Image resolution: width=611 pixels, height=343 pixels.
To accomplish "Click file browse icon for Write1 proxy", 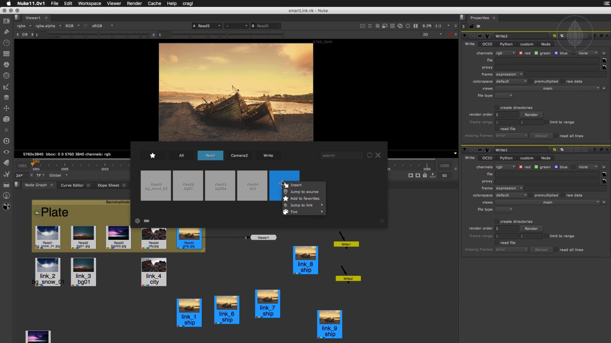I will (x=604, y=181).
